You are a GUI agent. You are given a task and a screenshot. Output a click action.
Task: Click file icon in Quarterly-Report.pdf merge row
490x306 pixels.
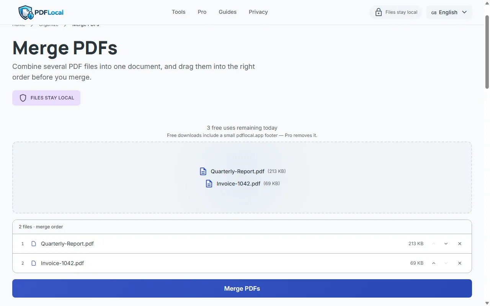click(x=34, y=244)
